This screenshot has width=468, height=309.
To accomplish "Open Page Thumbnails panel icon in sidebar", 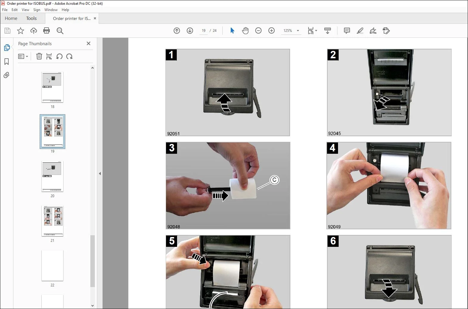I will click(x=7, y=48).
